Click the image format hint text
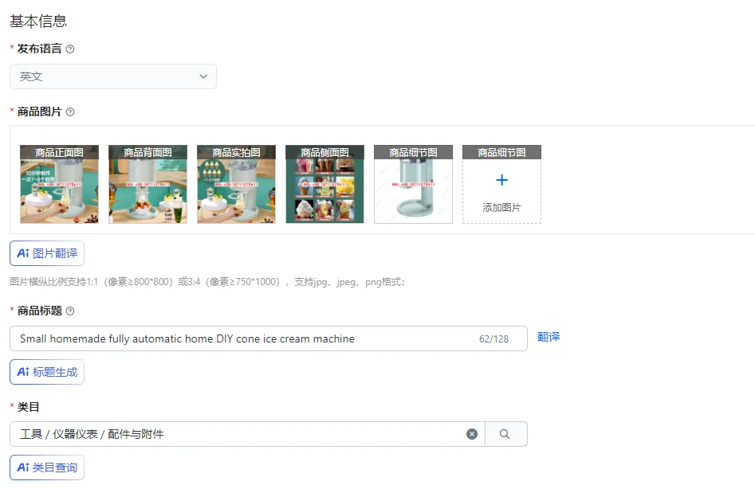The width and height of the screenshot is (755, 489). 207,282
